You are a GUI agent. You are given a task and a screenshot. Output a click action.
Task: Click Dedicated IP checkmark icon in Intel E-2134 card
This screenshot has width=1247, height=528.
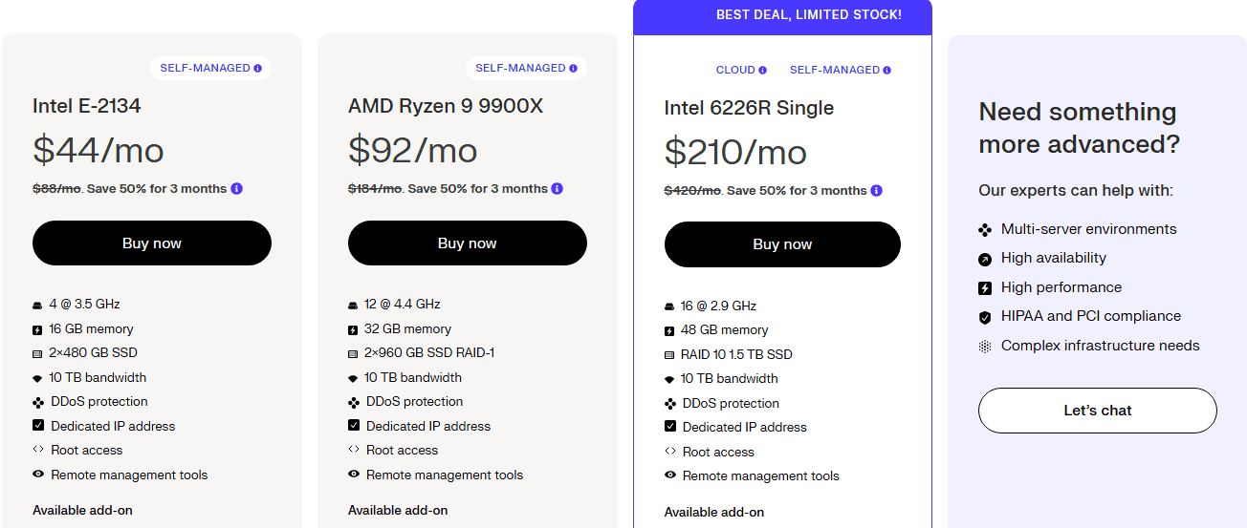pyautogui.click(x=38, y=426)
